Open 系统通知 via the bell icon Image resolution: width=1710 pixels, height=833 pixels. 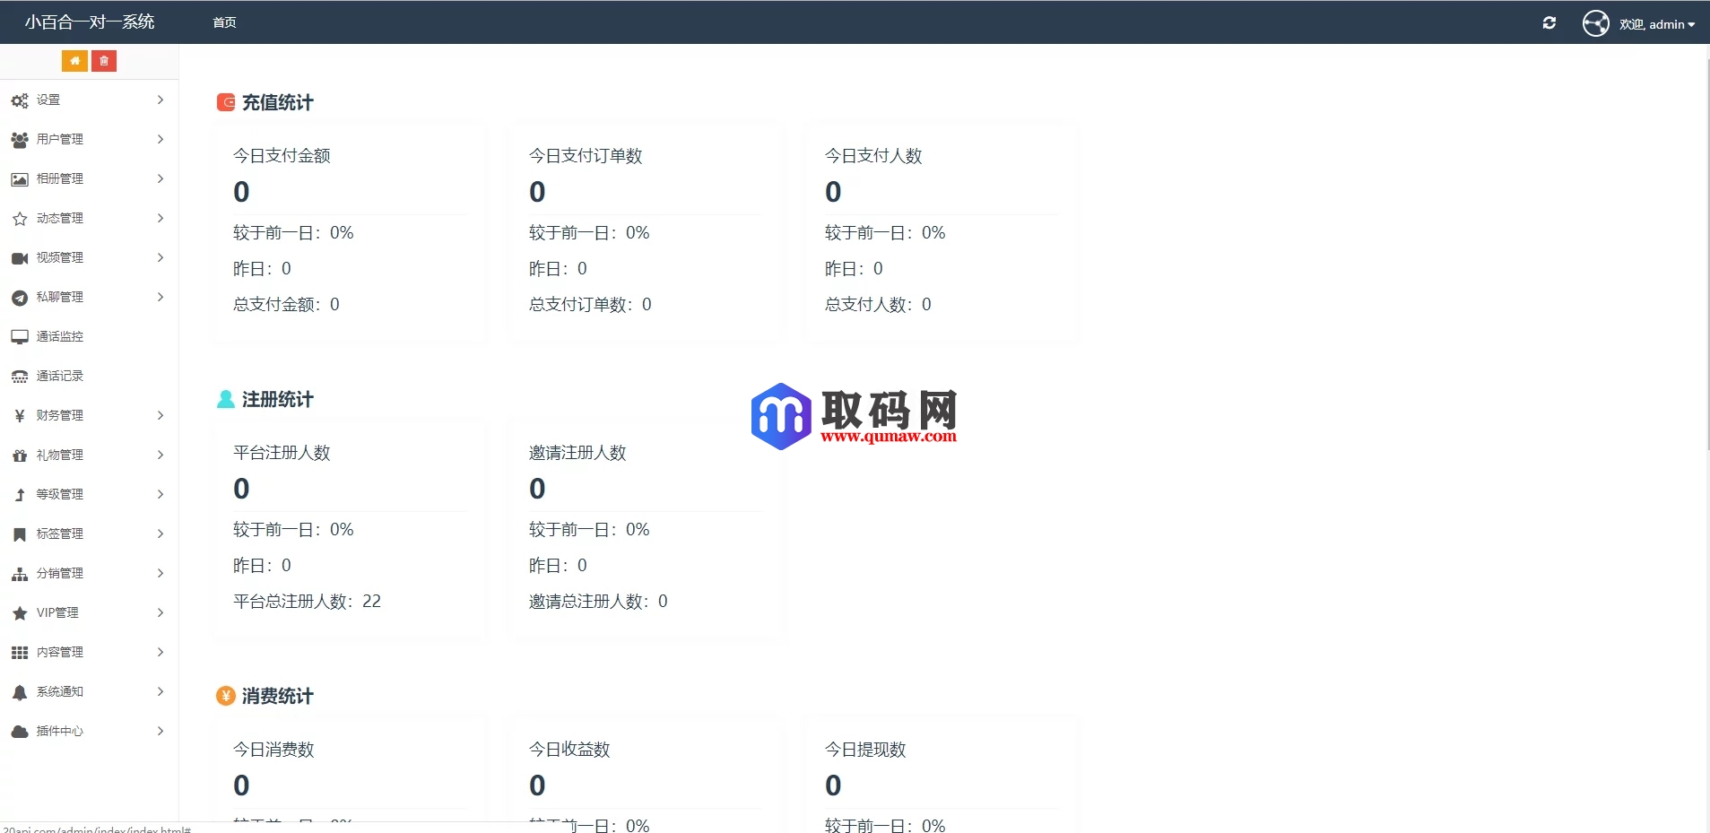point(20,691)
